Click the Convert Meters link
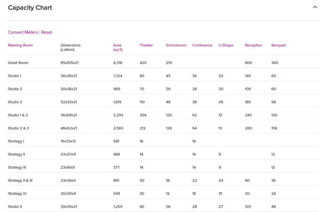Image resolution: width=325 pixels, height=212 pixels. pyautogui.click(x=23, y=32)
